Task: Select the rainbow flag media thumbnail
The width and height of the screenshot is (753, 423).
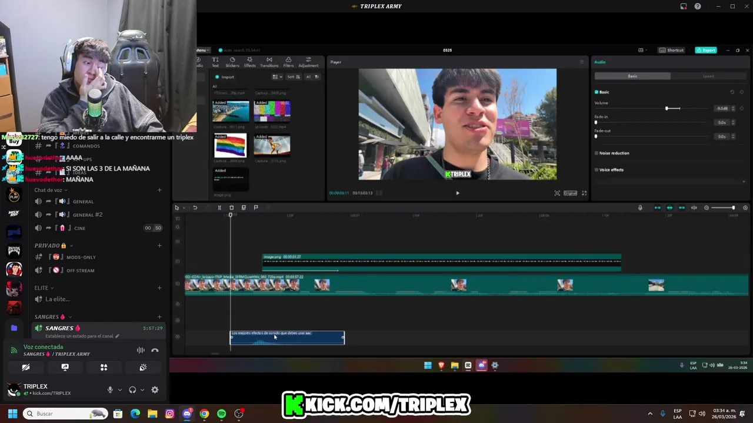Action: click(231, 145)
